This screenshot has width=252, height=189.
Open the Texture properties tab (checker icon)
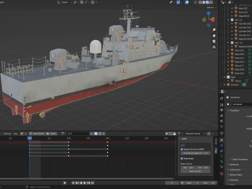(222, 174)
